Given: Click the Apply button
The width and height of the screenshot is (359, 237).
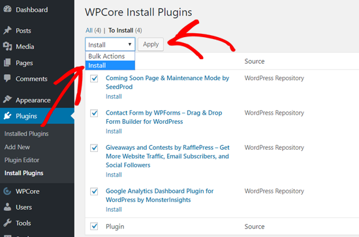Looking at the screenshot, I should [151, 44].
